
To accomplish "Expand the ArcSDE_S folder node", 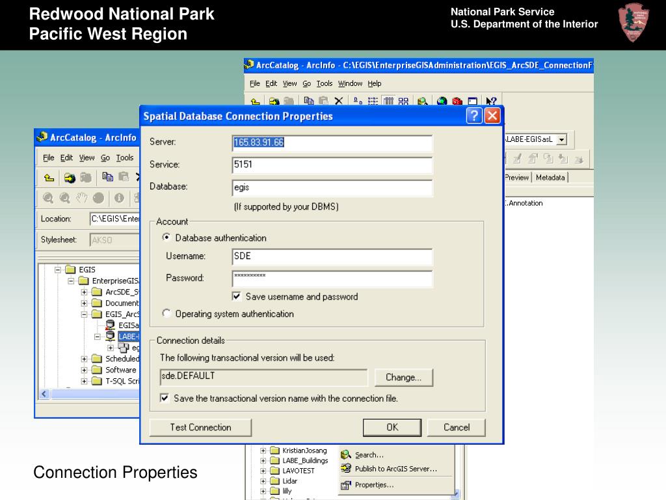I will pyautogui.click(x=84, y=292).
